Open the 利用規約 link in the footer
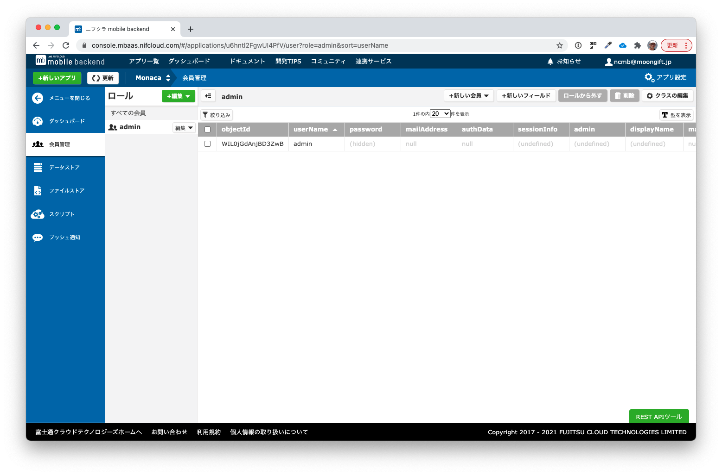The width and height of the screenshot is (722, 475). 209,432
